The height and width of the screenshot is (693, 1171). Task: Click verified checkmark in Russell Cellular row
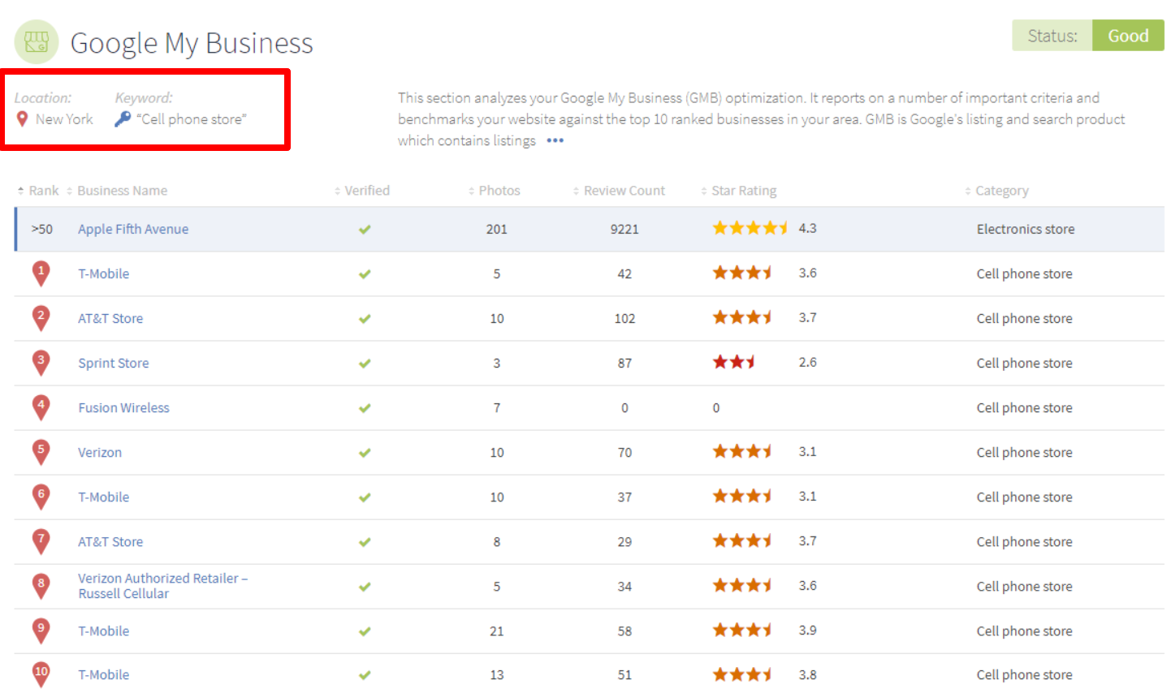(365, 587)
